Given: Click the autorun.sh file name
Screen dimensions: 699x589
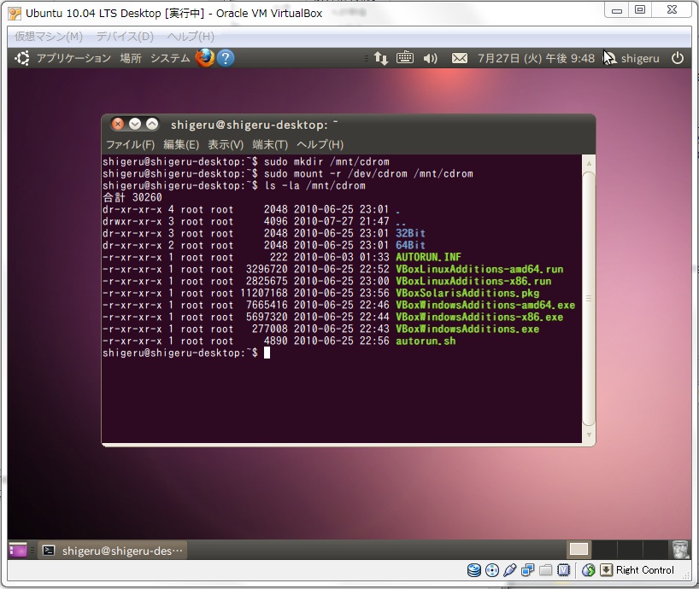Looking at the screenshot, I should coord(426,341).
